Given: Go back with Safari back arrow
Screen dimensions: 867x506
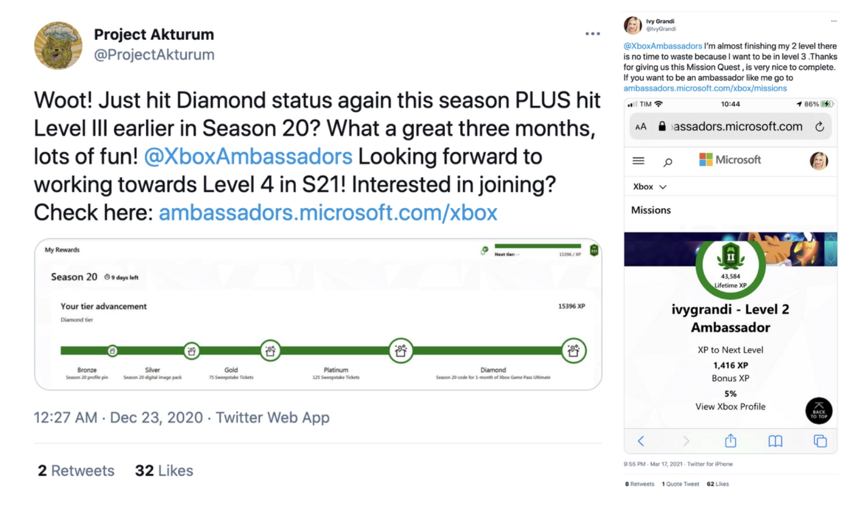Looking at the screenshot, I should tap(641, 441).
